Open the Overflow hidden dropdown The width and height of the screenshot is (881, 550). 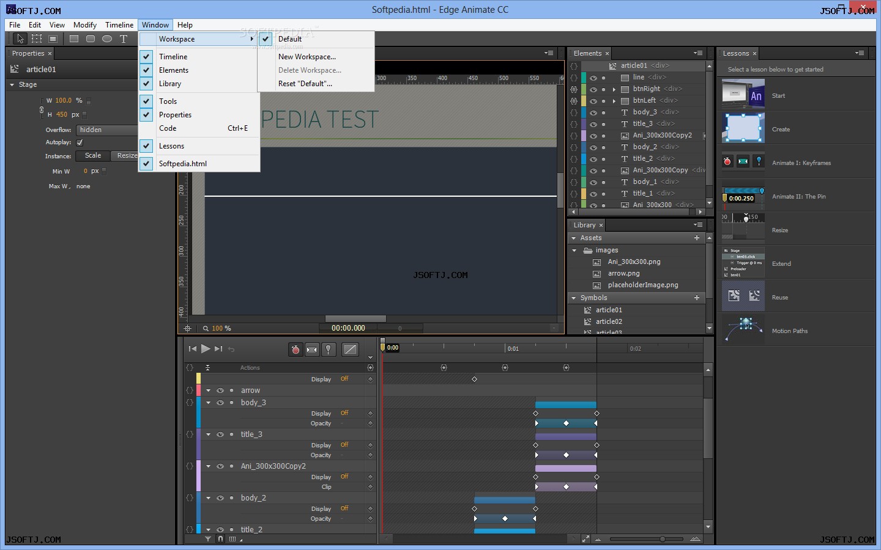[x=107, y=130]
